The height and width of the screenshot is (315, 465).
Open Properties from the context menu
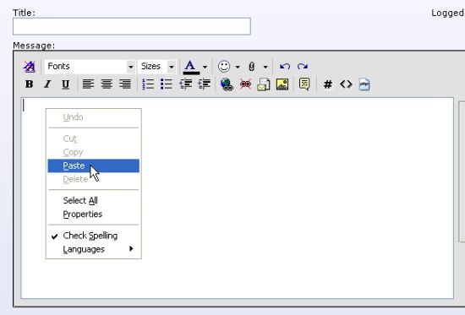coord(93,215)
